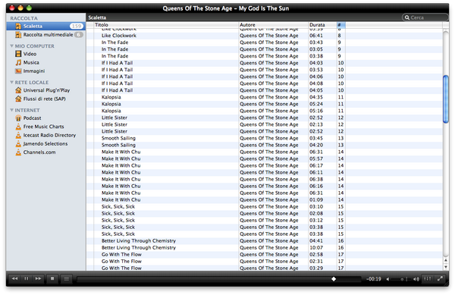The image size is (455, 295).
Task: Click the Raccolta multimediale library icon
Action: tap(18, 35)
